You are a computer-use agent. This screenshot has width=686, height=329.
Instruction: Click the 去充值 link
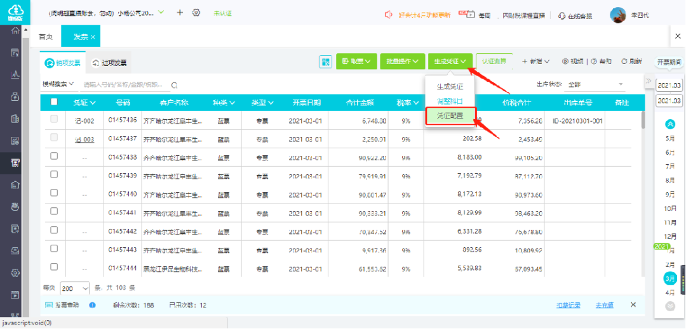tap(604, 305)
